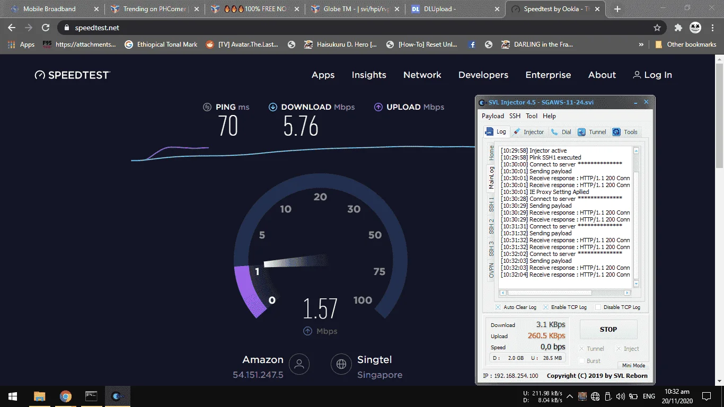
Task: Switch to the Dial tab
Action: point(561,132)
